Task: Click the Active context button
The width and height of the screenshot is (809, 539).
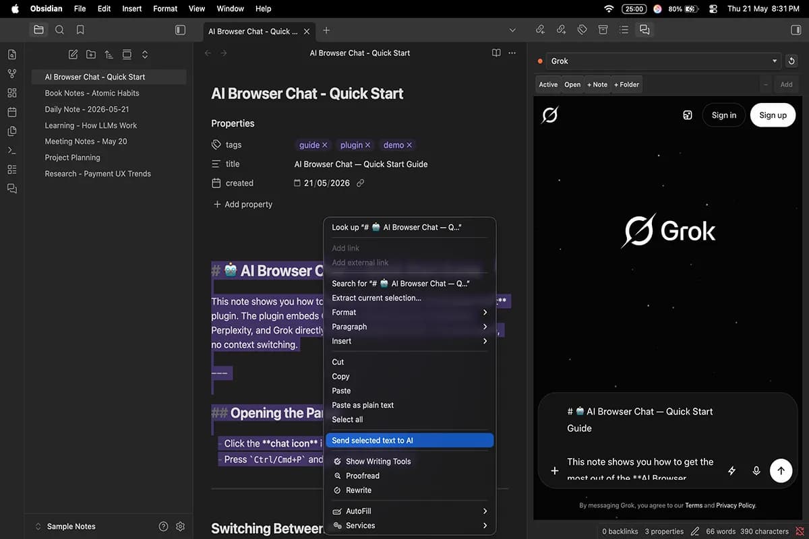Action: [548, 84]
